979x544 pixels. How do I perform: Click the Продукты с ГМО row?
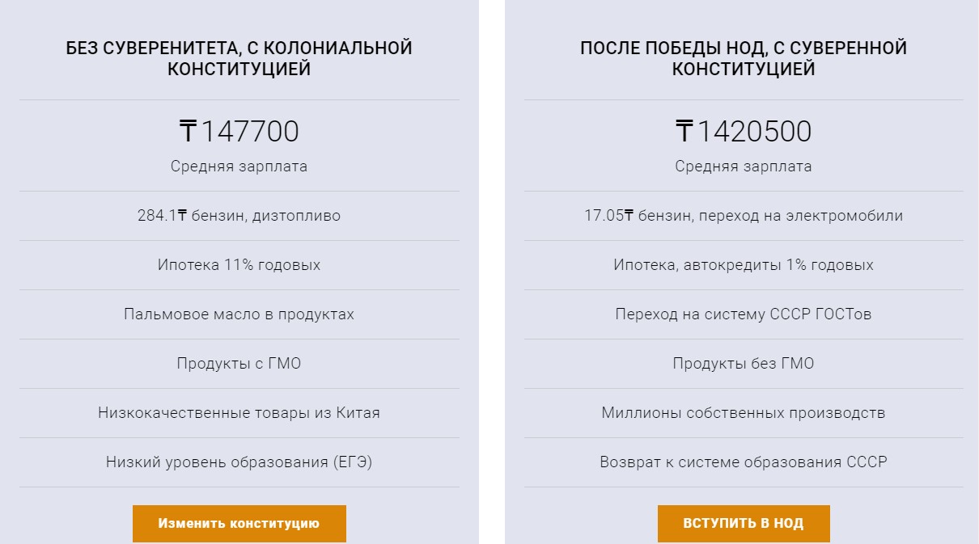239,364
